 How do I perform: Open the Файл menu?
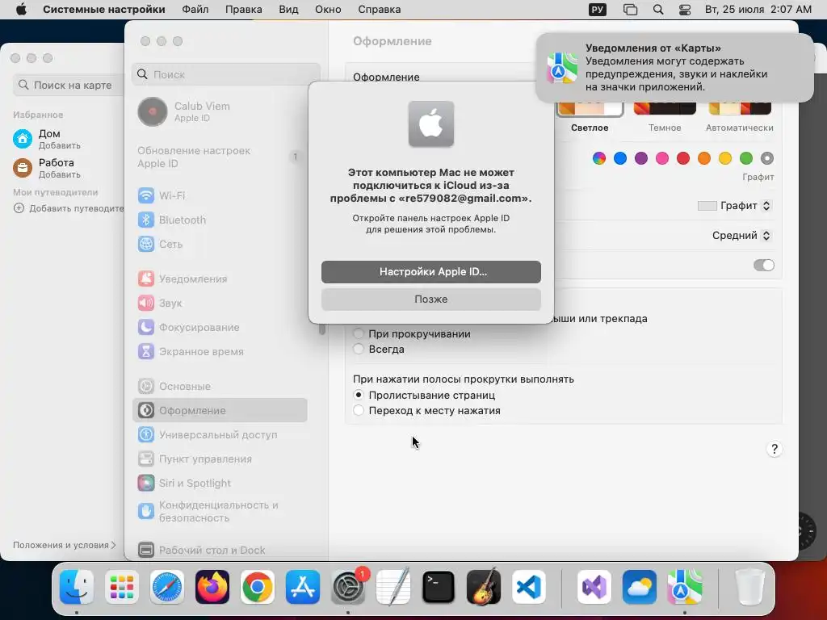click(x=195, y=10)
